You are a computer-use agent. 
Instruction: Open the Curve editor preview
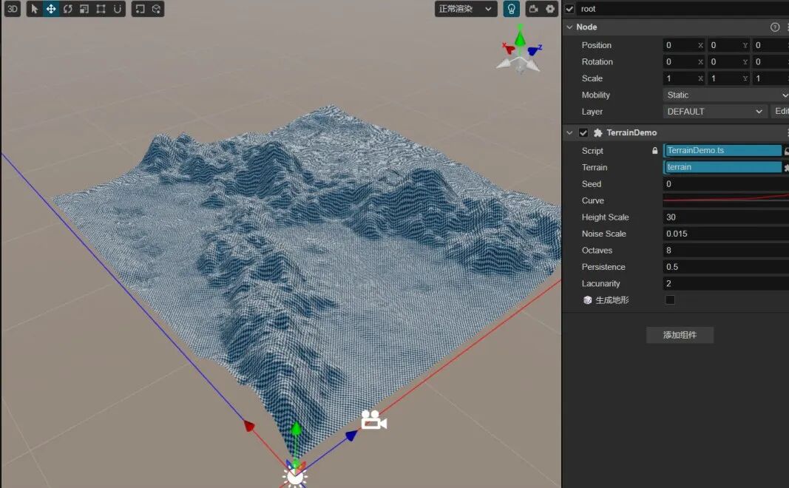(x=725, y=200)
